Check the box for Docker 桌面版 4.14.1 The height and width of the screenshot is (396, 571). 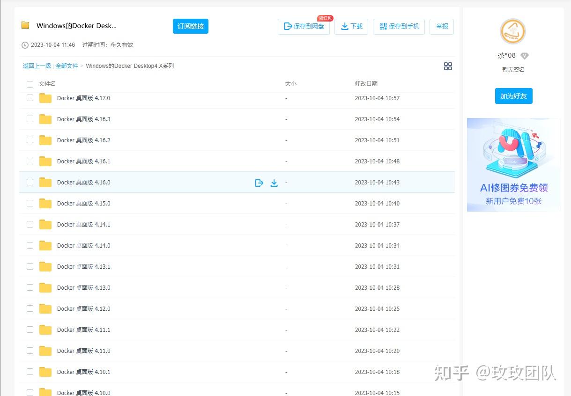tap(30, 224)
